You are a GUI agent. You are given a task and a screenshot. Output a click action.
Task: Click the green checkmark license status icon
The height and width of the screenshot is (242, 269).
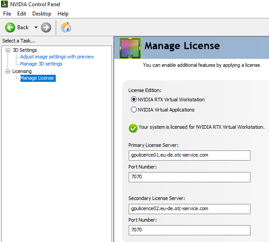pyautogui.click(x=133, y=128)
